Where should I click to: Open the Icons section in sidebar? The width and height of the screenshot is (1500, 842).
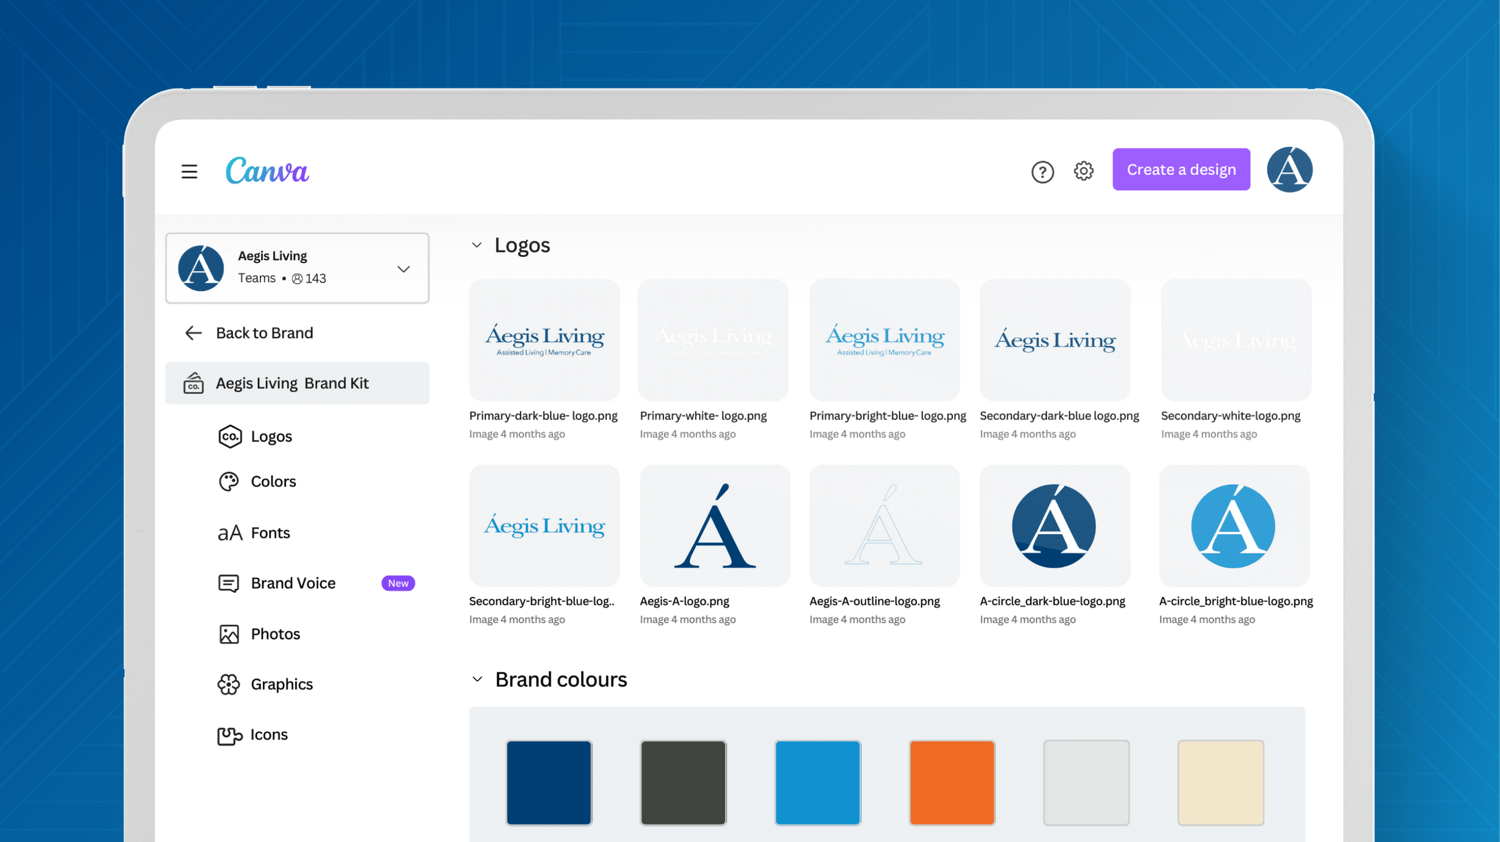click(x=269, y=734)
